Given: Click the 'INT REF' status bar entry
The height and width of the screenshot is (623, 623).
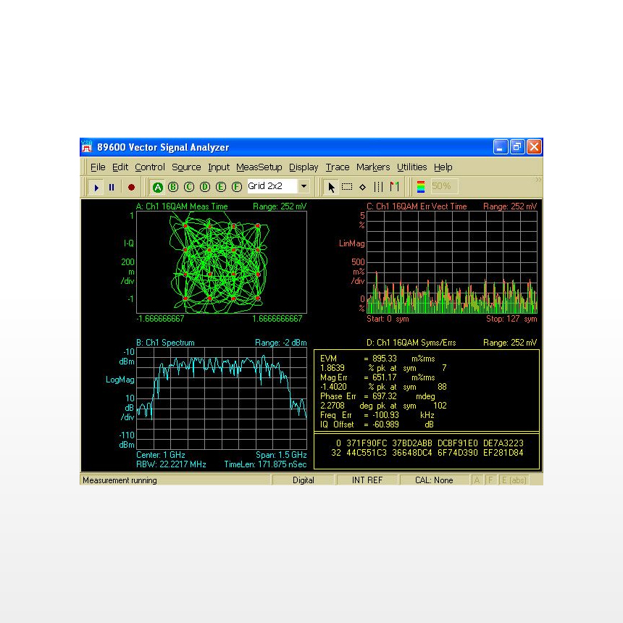Looking at the screenshot, I should [367, 480].
